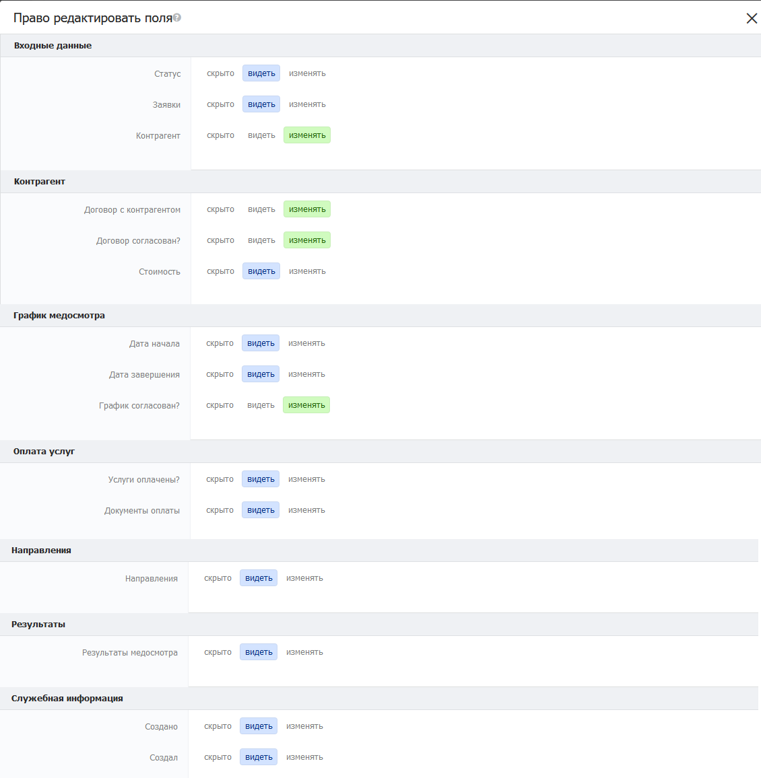Select видеть for Документы оплаты
This screenshot has height=778, width=761.
click(261, 510)
